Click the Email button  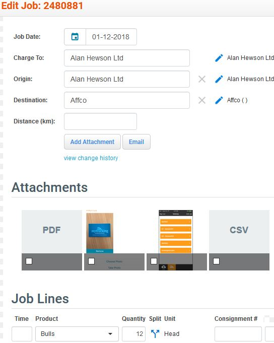click(x=136, y=142)
